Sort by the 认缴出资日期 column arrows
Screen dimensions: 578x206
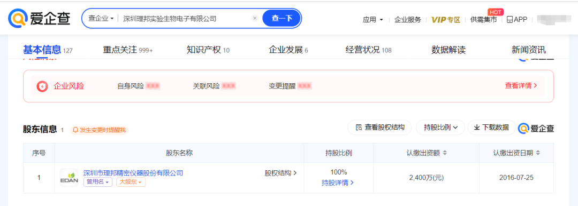coord(538,153)
